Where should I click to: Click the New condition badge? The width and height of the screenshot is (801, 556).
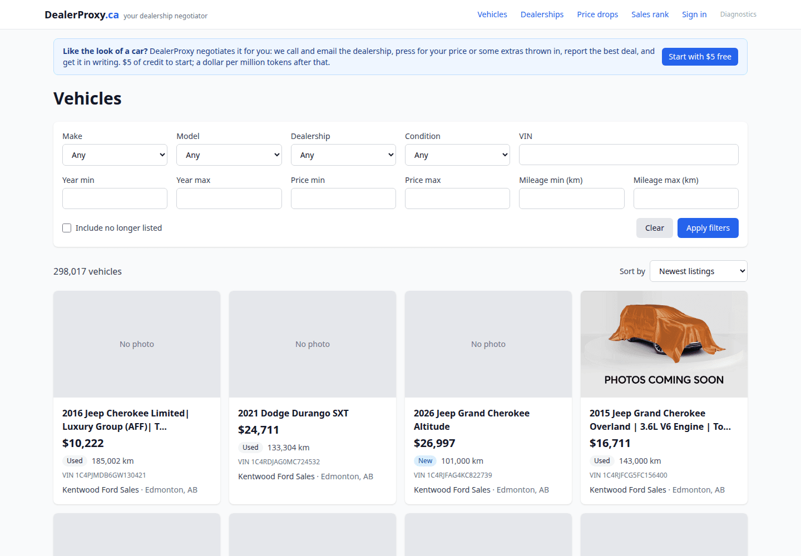tap(425, 461)
